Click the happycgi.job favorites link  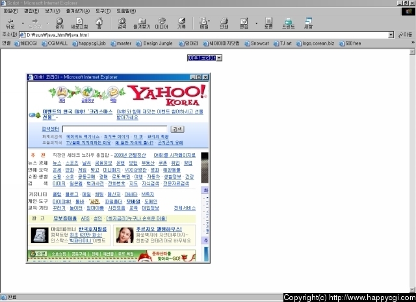coord(89,43)
